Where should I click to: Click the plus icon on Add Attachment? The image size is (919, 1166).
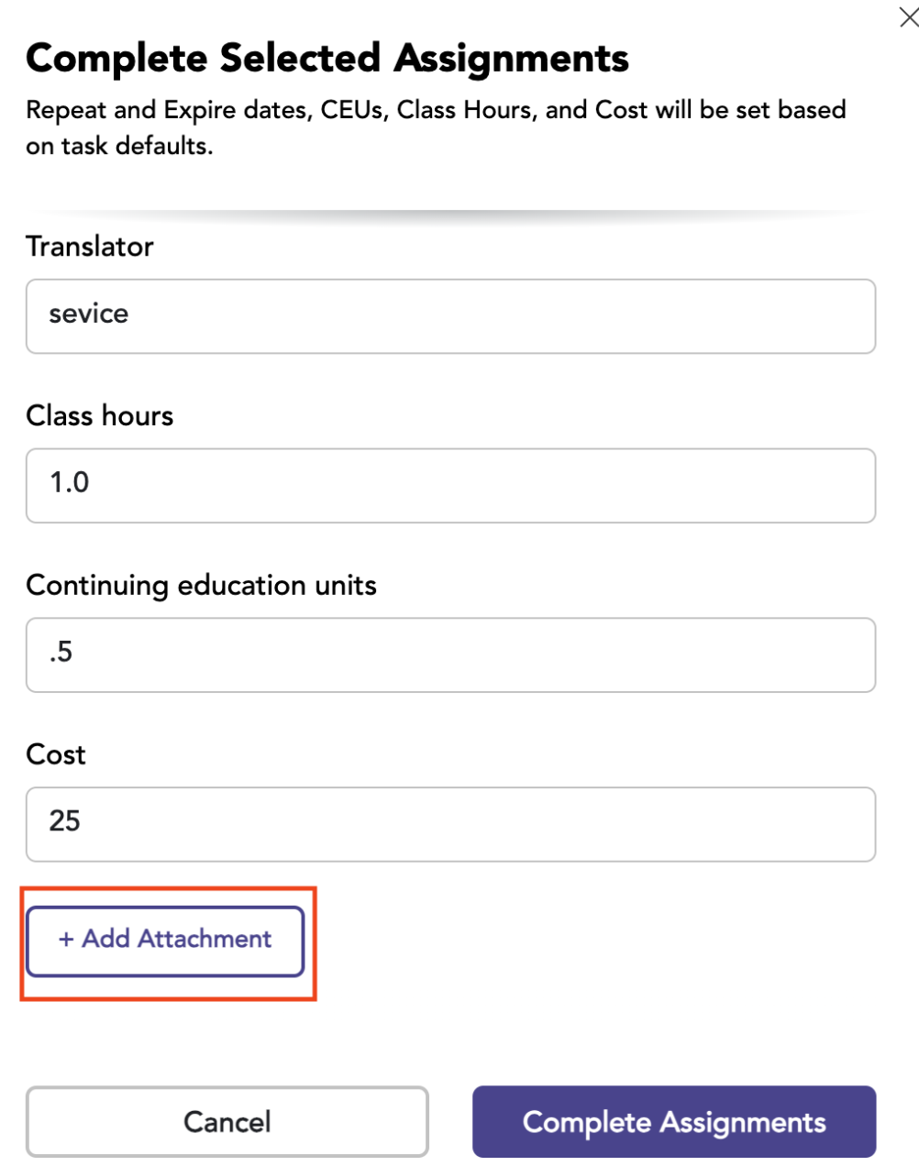pos(66,940)
